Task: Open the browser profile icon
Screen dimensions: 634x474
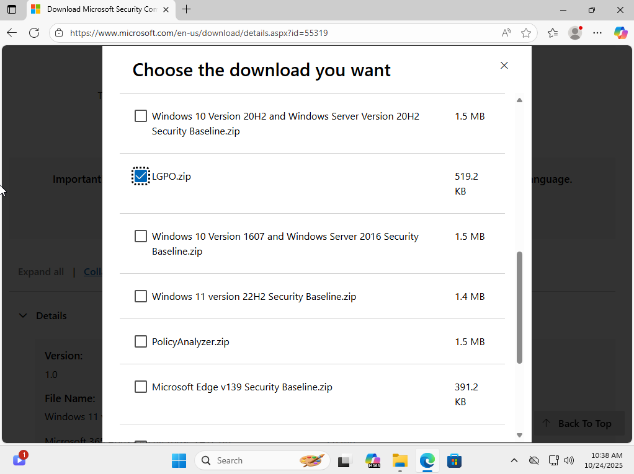Action: point(576,33)
